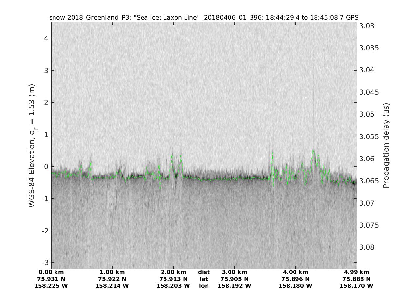Click the 3.055 propagation delay tick
The height and width of the screenshot is (296, 394).
[369, 136]
